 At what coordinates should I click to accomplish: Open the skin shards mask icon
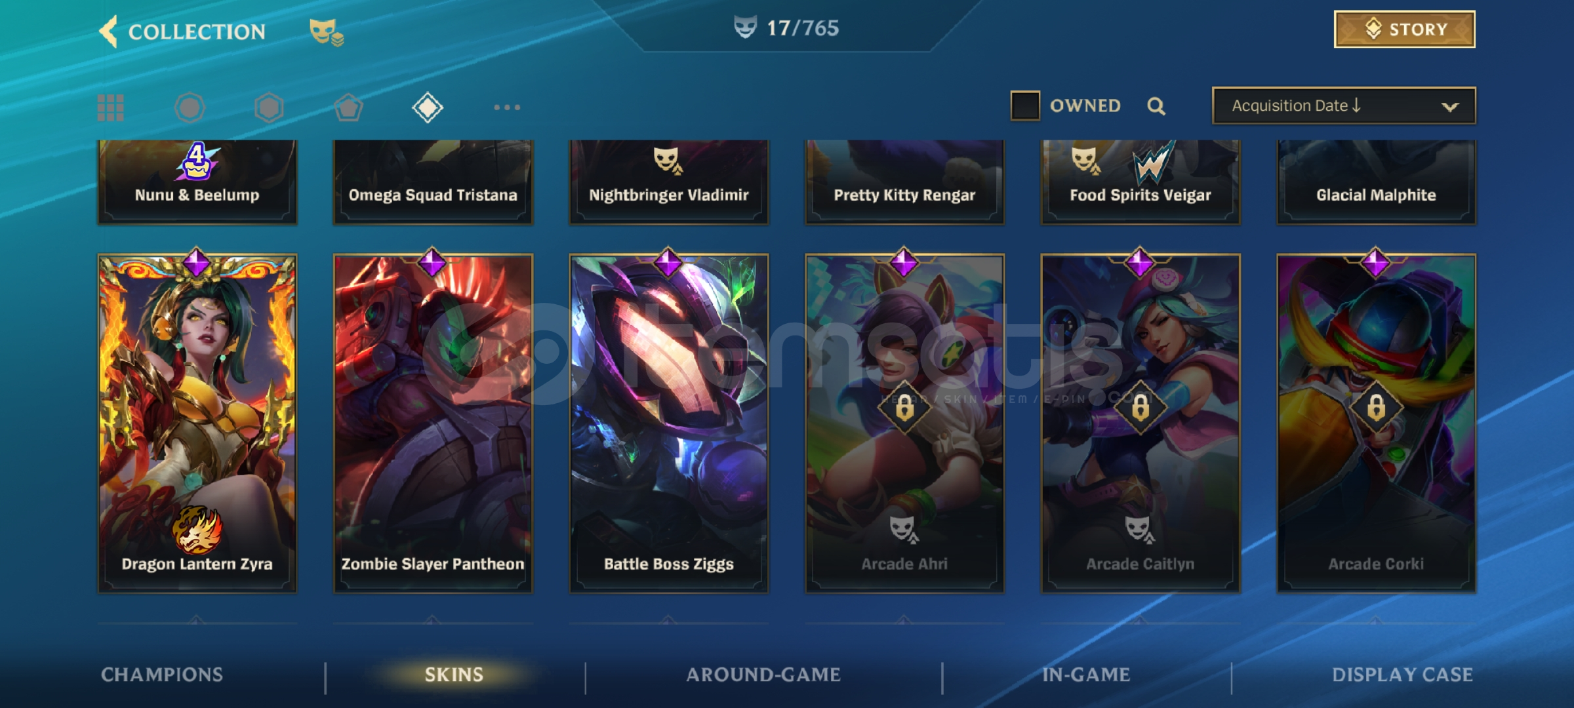tap(326, 31)
